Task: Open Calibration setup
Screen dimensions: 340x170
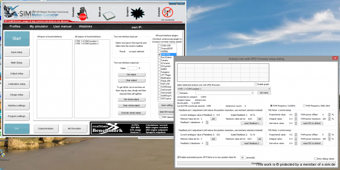Action: 17,84
